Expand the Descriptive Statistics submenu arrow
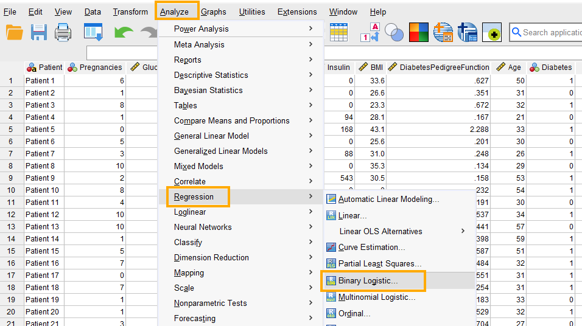582x326 pixels. (310, 75)
